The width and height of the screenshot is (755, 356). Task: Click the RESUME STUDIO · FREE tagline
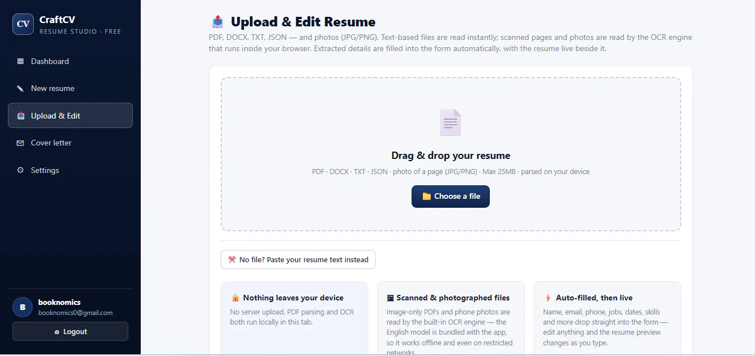(80, 31)
